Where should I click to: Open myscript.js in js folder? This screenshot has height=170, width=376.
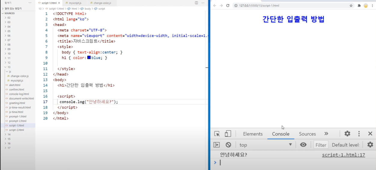[x=17, y=80]
